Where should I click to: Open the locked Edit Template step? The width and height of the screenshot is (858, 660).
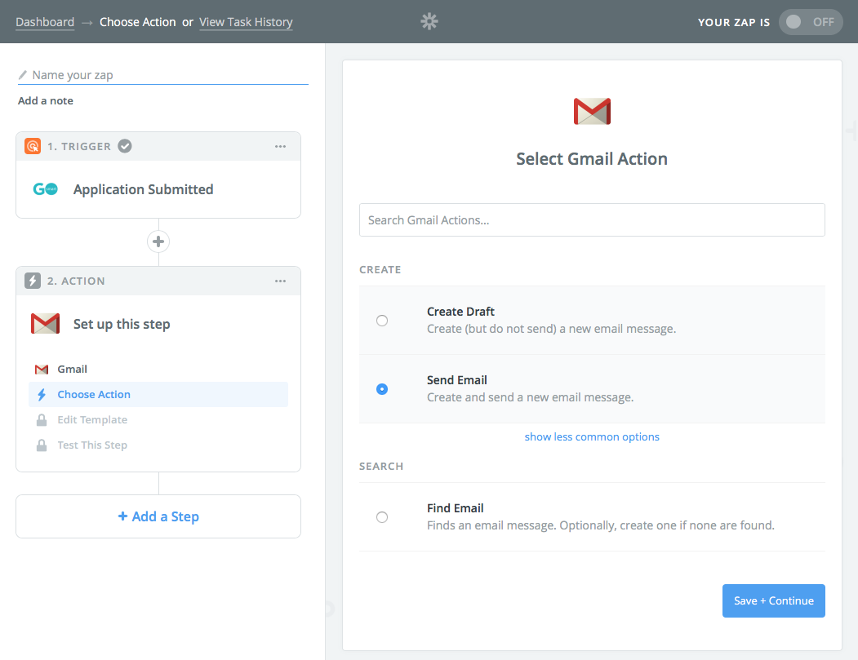(158, 419)
